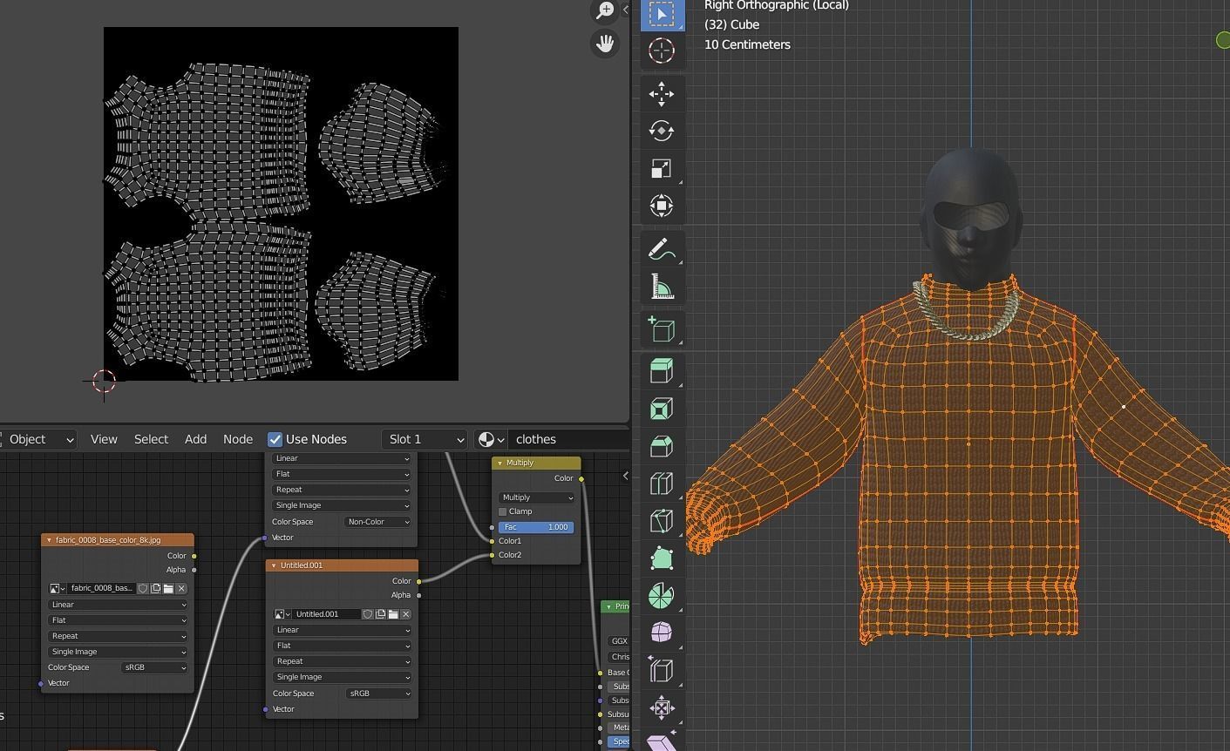The height and width of the screenshot is (751, 1230).
Task: Enable Clamp checkbox in Multiply node
Action: pyautogui.click(x=503, y=511)
